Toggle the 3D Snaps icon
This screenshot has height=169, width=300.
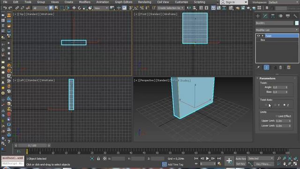point(131,8)
